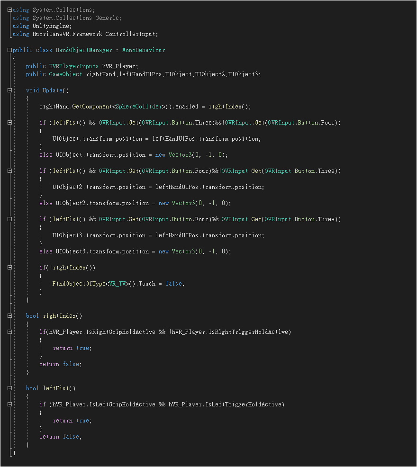This screenshot has width=417, height=467.
Task: Click 'UIObject.transform.position = leftHandUIPos' line
Action: click(157, 139)
